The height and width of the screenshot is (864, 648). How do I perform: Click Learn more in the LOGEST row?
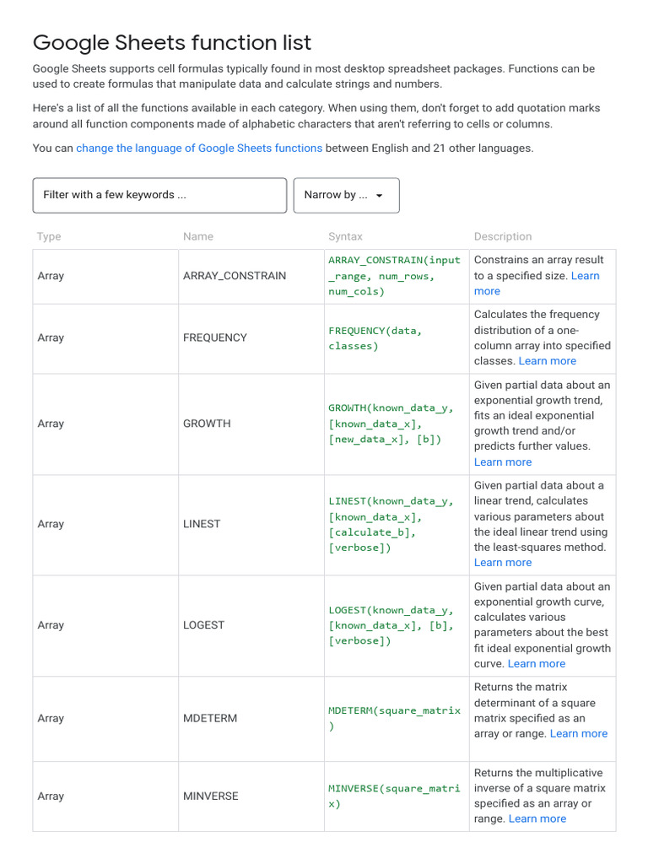pos(537,664)
